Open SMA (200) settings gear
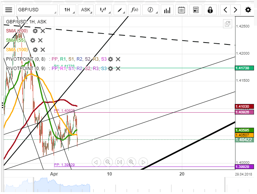Screen dimensions: 257x194 35,31
